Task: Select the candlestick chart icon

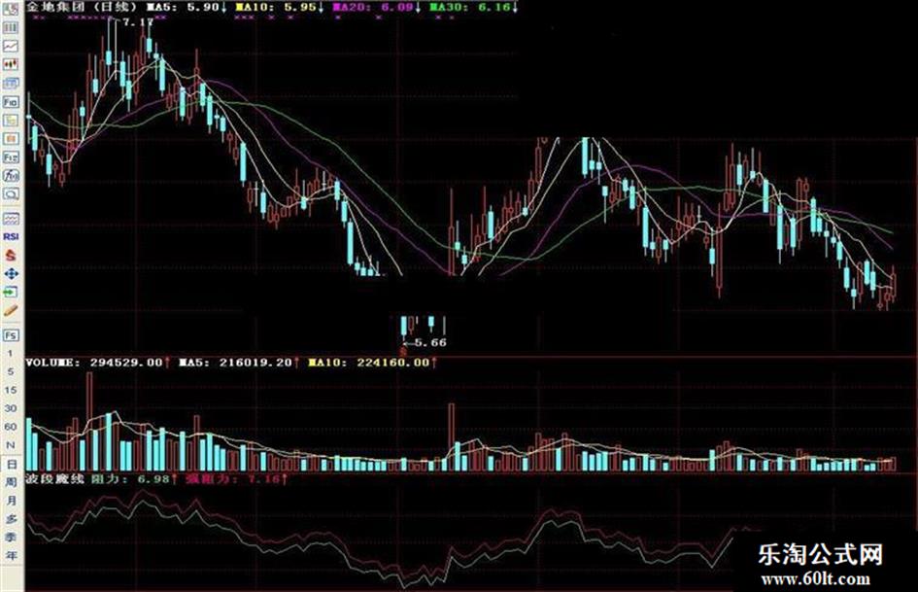Action: (x=11, y=64)
